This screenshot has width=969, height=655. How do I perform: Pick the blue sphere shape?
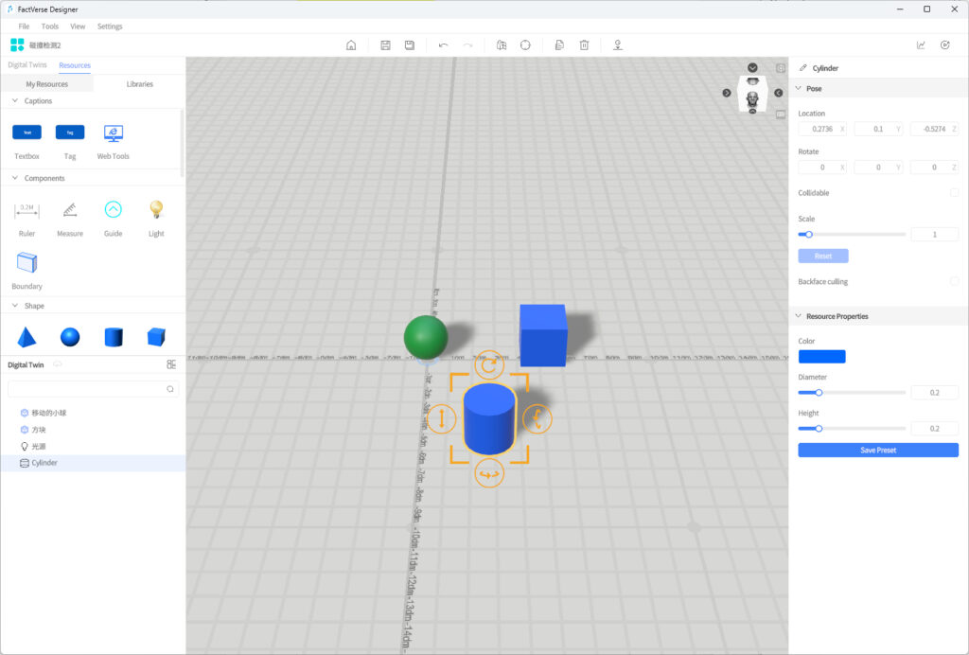click(70, 337)
